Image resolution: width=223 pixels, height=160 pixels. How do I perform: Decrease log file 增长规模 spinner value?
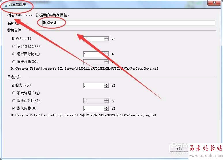(x=106, y=110)
